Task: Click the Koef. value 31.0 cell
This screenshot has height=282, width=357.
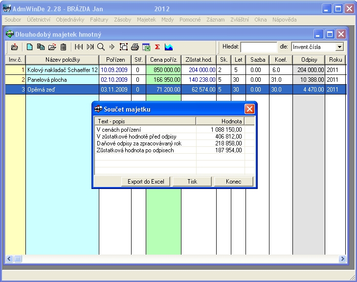Action: tap(281, 80)
